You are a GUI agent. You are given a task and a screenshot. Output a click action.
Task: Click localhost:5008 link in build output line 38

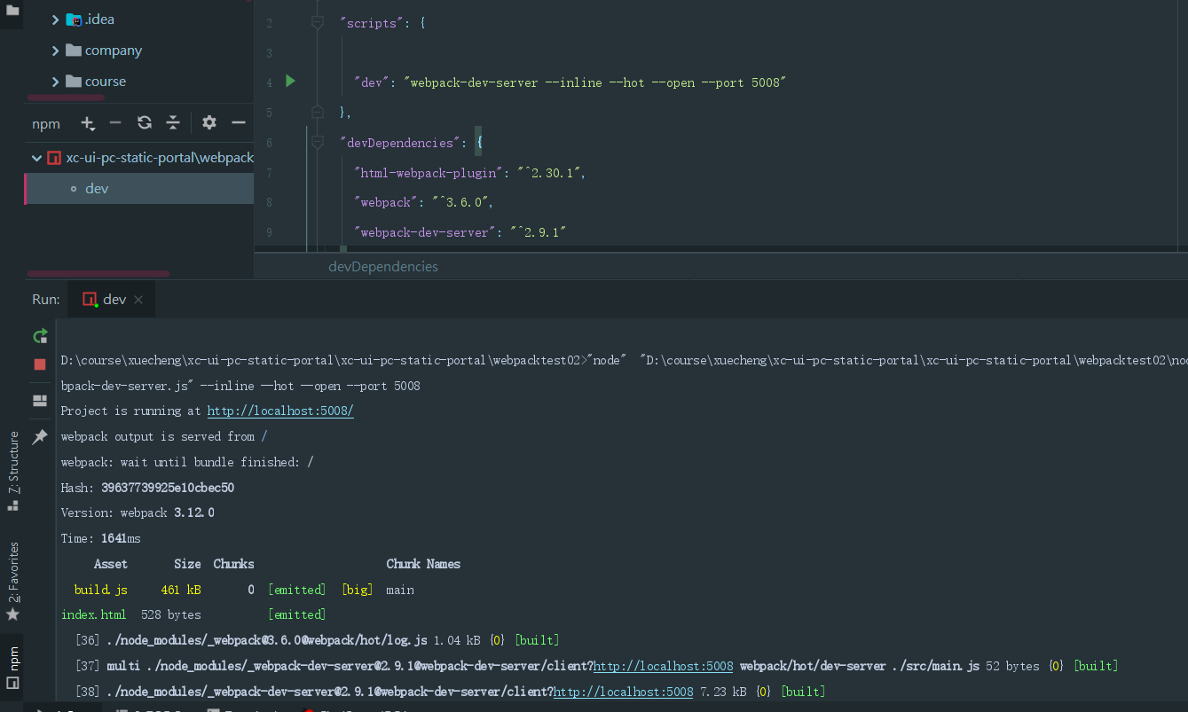[x=623, y=691]
